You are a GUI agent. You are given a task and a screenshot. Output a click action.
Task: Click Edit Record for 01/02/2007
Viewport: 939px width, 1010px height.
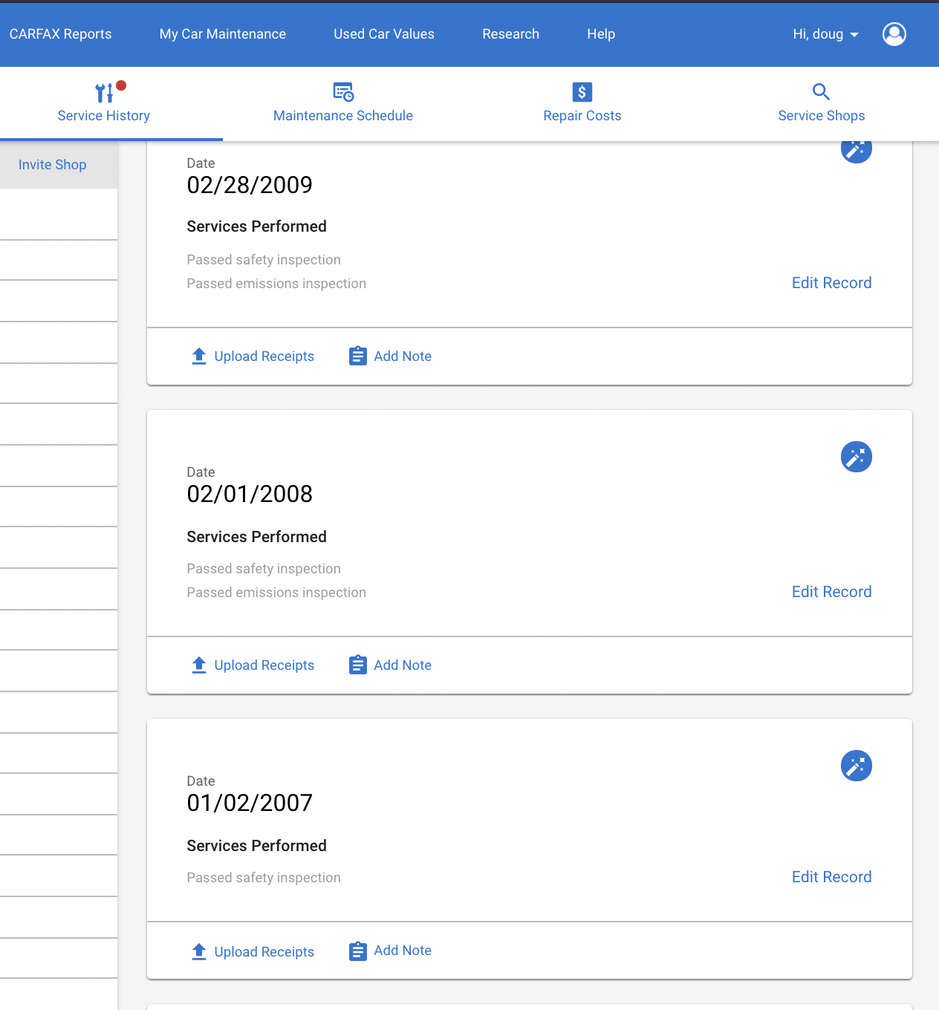tap(832, 877)
